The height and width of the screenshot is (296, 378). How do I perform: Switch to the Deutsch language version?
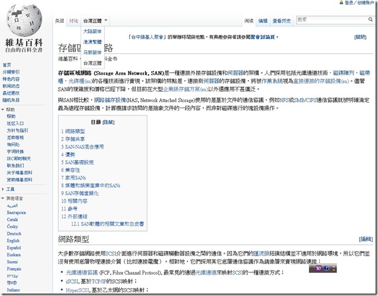click(14, 234)
